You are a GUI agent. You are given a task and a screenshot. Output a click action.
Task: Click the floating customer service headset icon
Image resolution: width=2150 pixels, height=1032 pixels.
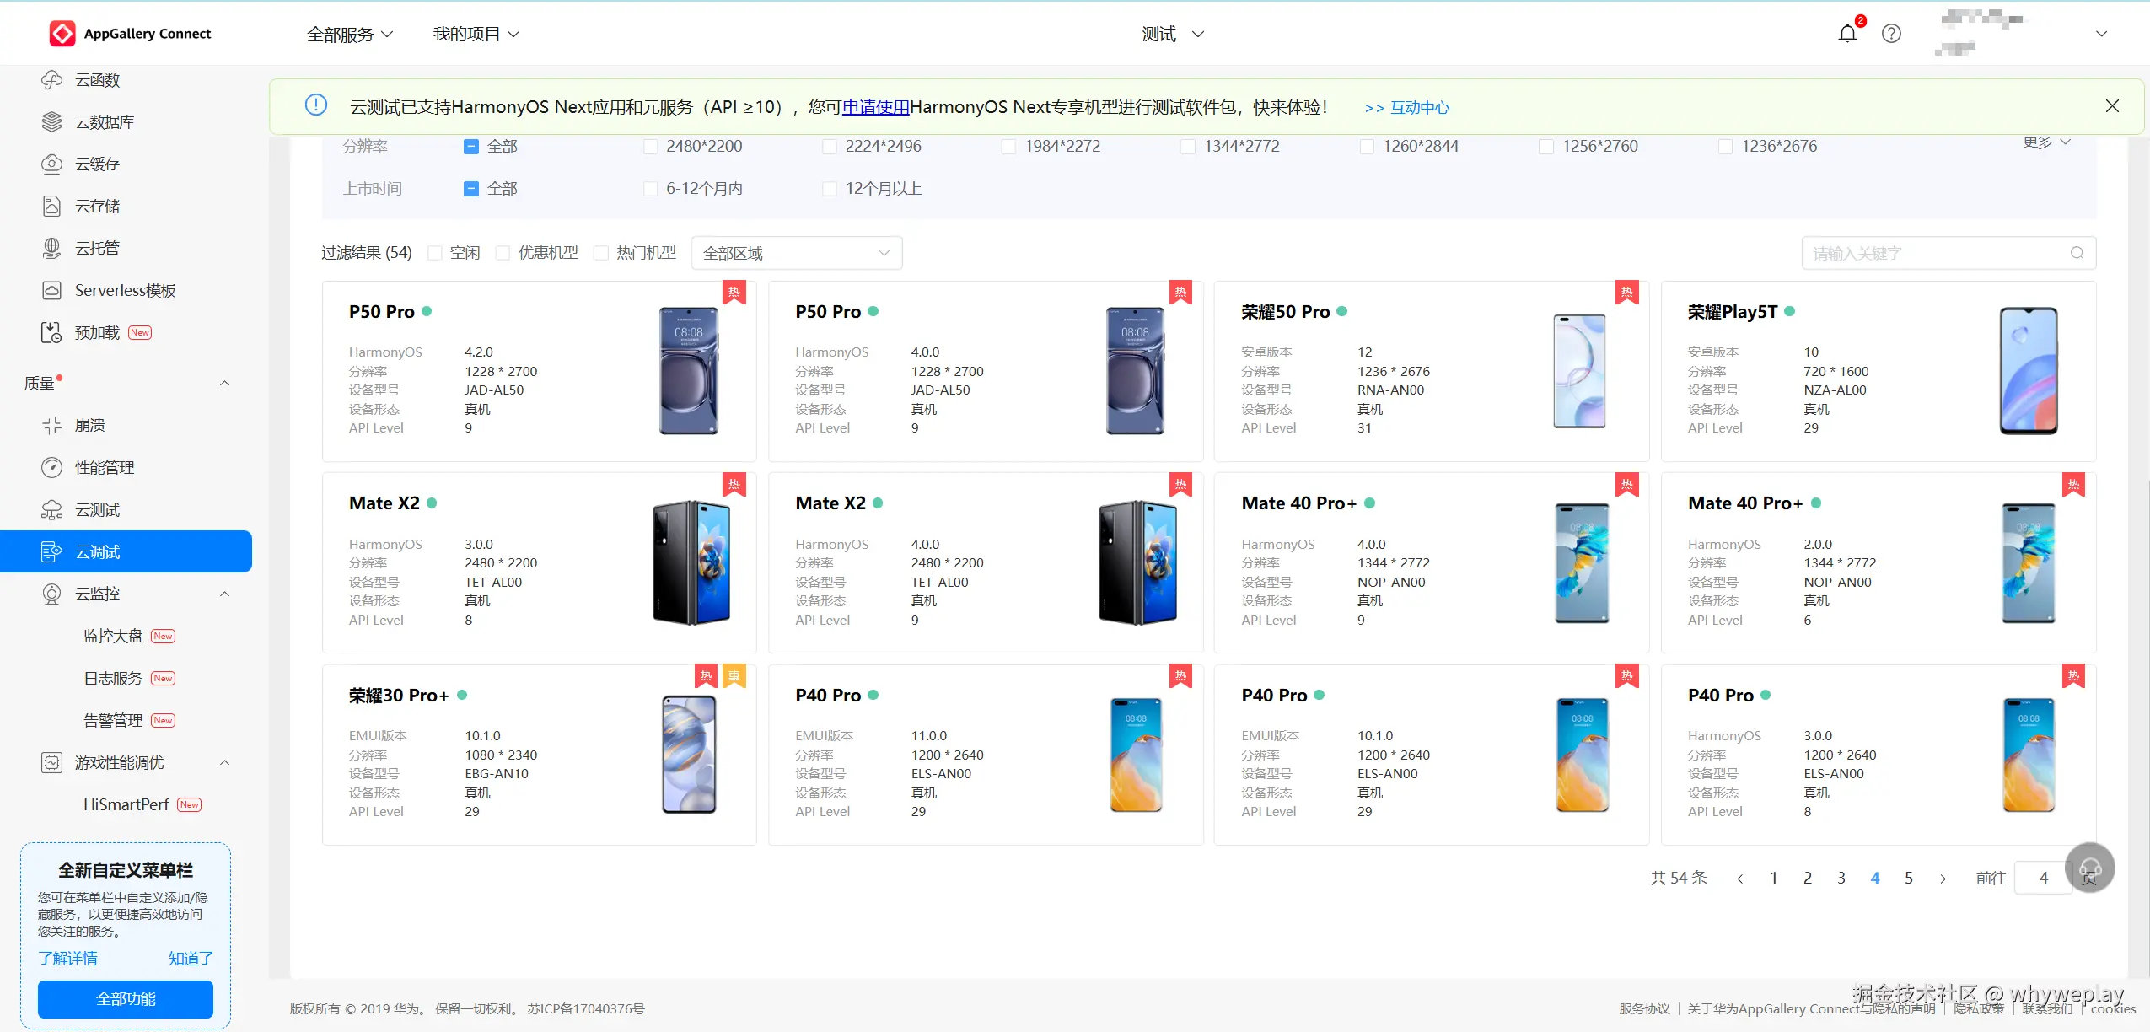coord(2089,868)
